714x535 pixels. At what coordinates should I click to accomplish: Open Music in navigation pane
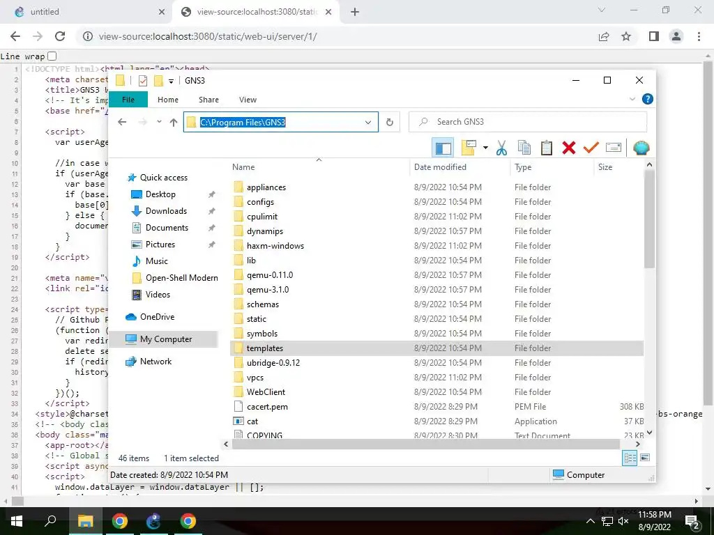(x=150, y=261)
